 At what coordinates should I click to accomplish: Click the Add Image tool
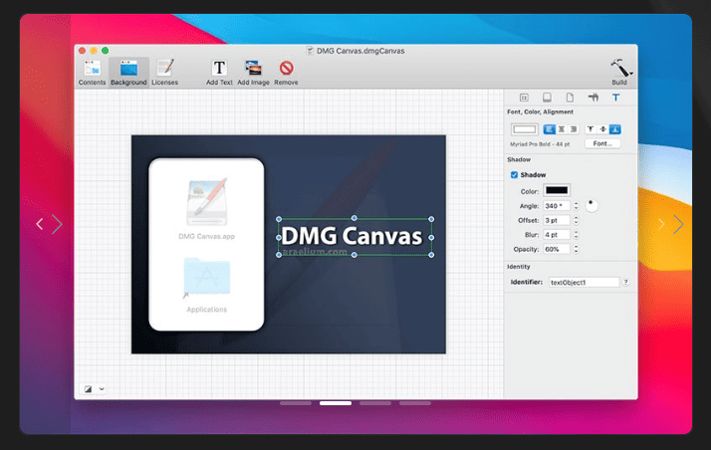(254, 73)
